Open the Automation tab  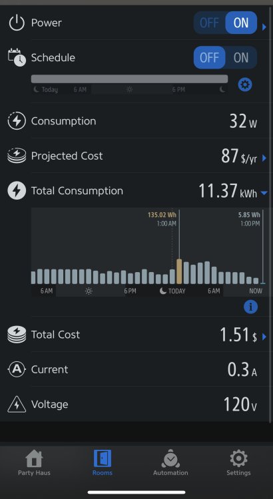(x=170, y=462)
